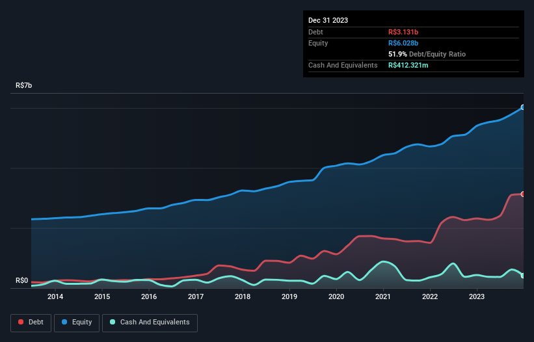Click the 2017 x-axis label
This screenshot has width=534, height=342.
(x=196, y=296)
